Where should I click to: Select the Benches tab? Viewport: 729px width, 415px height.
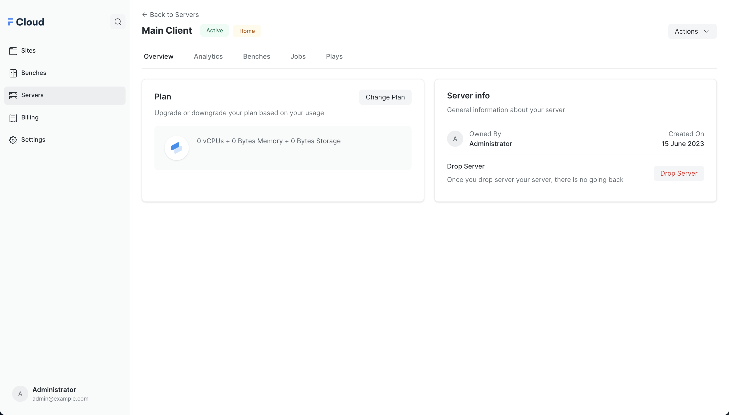[x=256, y=56]
